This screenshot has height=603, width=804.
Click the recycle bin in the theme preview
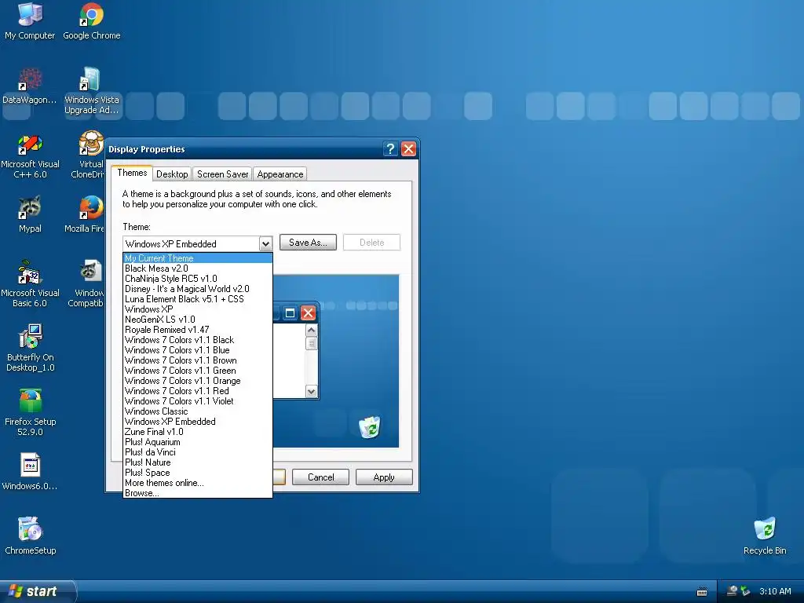[x=369, y=426]
